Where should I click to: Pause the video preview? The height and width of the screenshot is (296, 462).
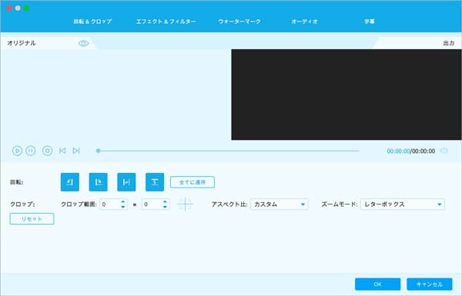tap(31, 151)
